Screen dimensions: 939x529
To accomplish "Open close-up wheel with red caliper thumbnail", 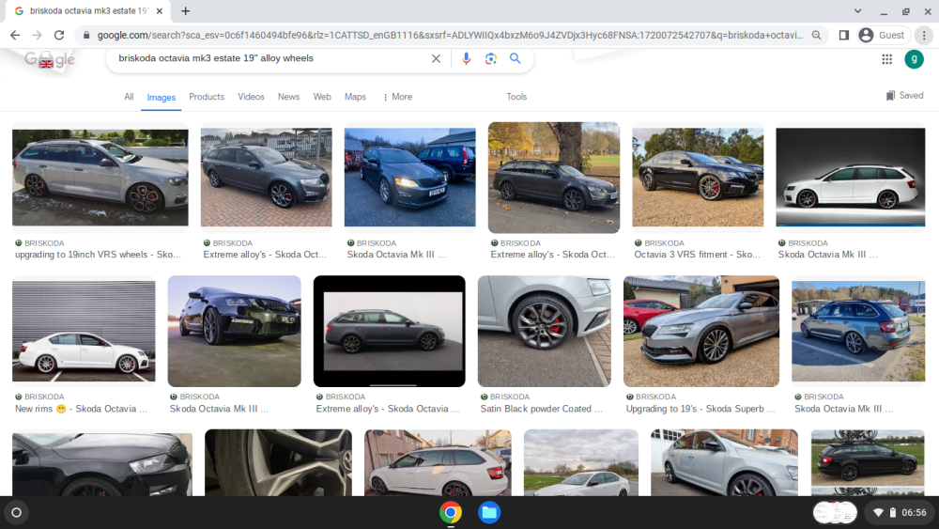I will pyautogui.click(x=545, y=332).
